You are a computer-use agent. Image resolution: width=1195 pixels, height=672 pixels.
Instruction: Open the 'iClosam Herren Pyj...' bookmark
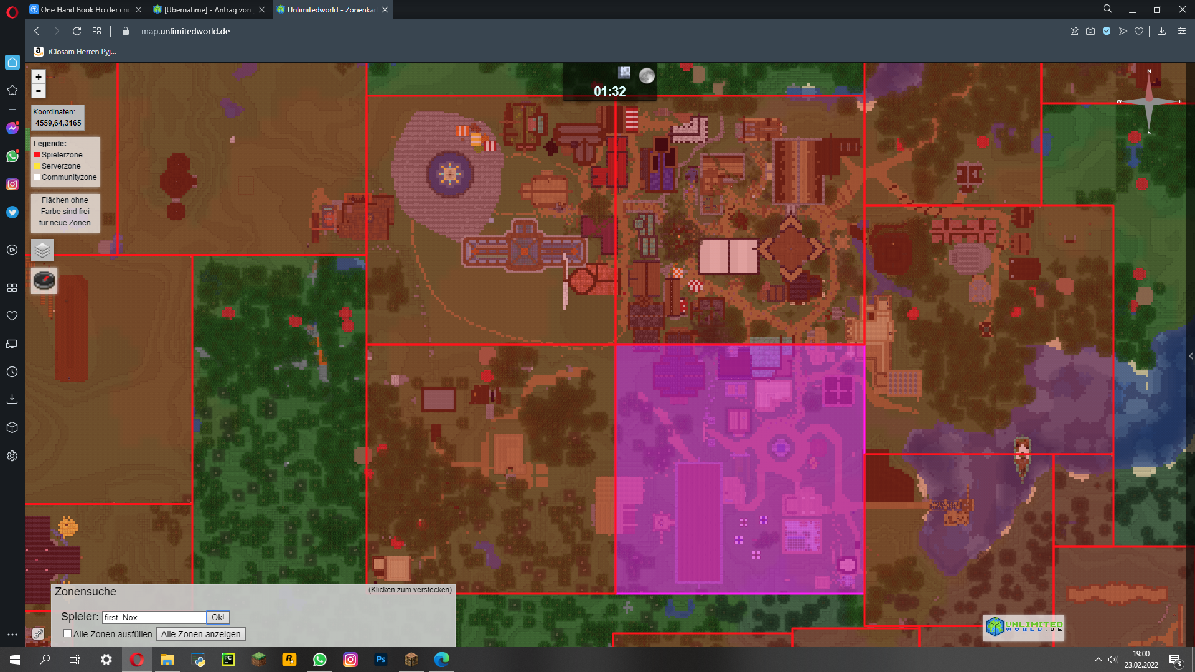[x=75, y=52]
